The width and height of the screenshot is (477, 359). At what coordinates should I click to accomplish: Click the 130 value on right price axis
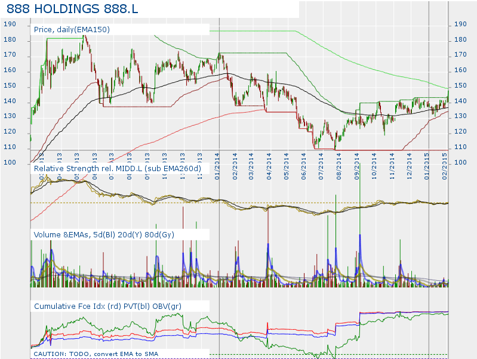[x=460, y=116]
